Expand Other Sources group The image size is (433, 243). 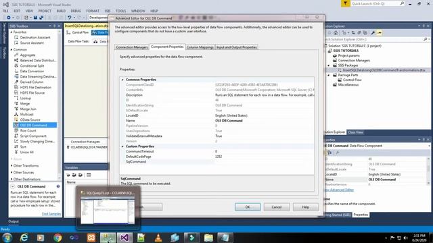coord(12,173)
